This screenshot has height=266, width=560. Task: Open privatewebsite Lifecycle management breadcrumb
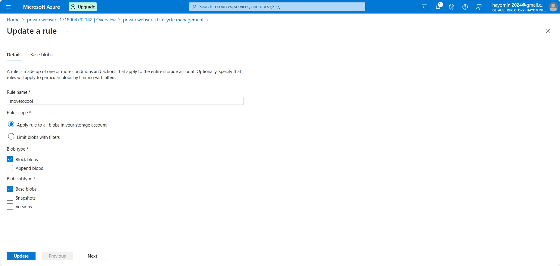[x=163, y=20]
